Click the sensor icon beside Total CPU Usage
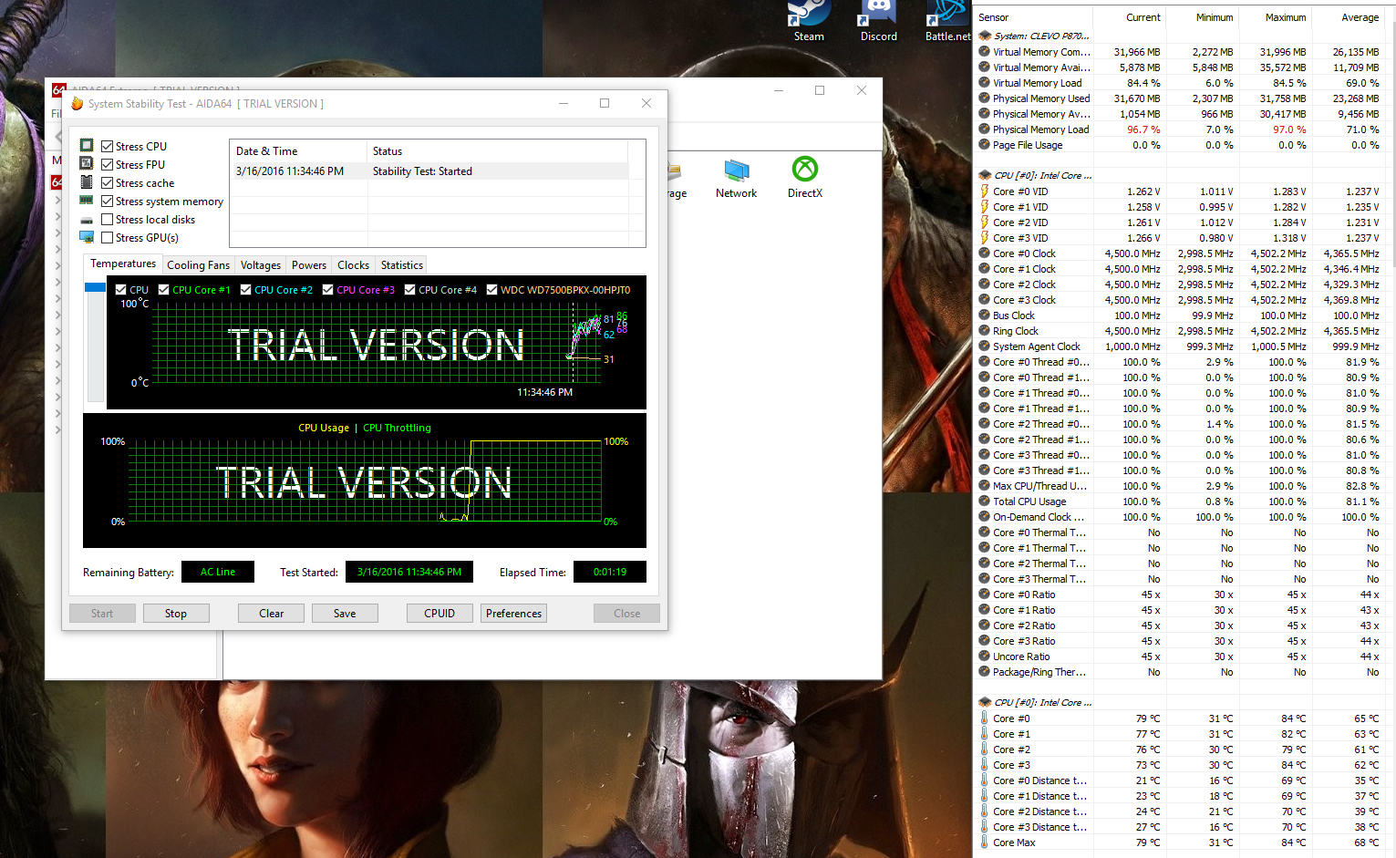 click(985, 501)
